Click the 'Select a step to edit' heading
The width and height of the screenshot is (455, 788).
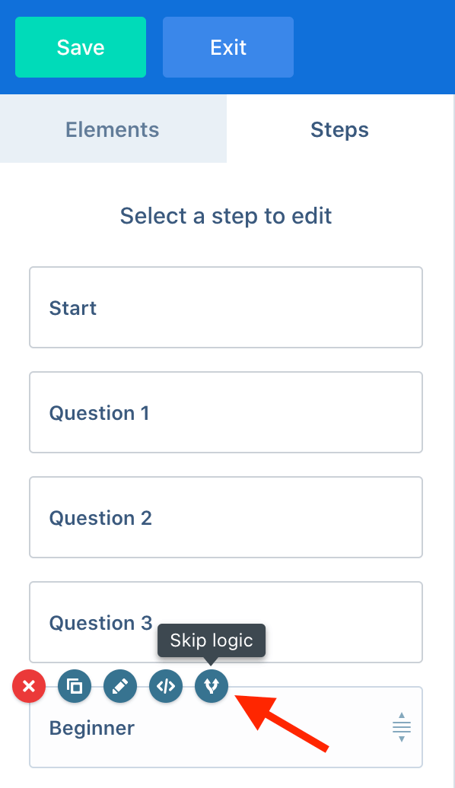(226, 216)
